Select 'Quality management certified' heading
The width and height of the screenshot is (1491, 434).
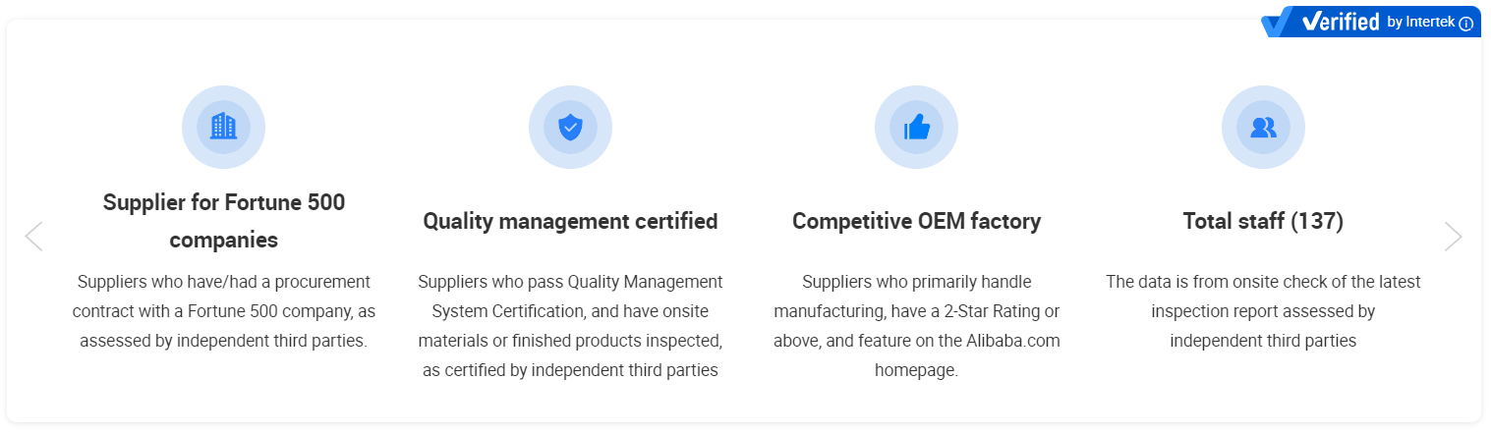point(570,221)
